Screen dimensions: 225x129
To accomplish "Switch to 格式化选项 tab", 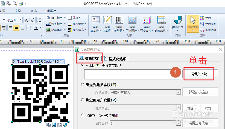I will point(115,59).
